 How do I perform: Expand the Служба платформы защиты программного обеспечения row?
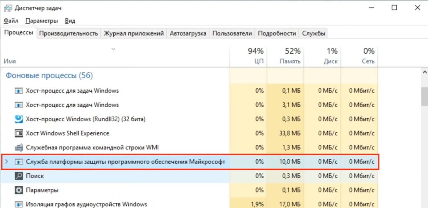pyautogui.click(x=7, y=162)
